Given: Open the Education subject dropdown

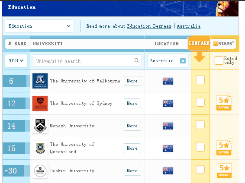Looking at the screenshot, I should pyautogui.click(x=39, y=26).
